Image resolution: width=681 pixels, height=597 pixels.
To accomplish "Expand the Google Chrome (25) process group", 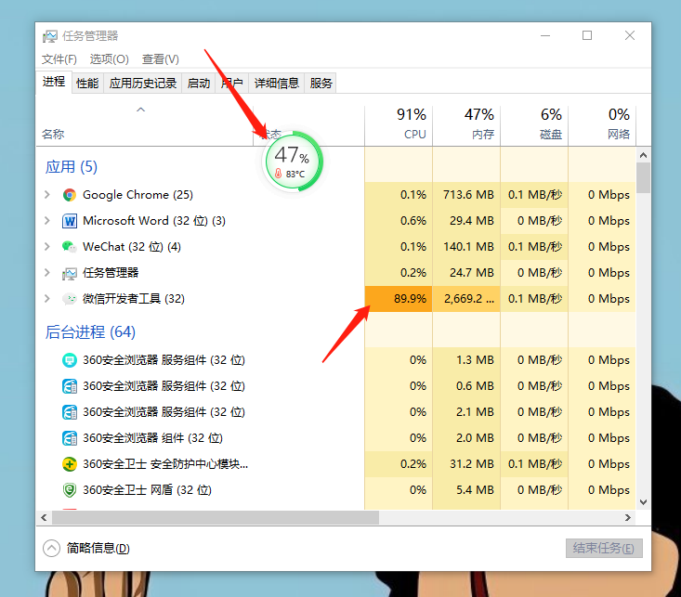I will click(x=46, y=195).
